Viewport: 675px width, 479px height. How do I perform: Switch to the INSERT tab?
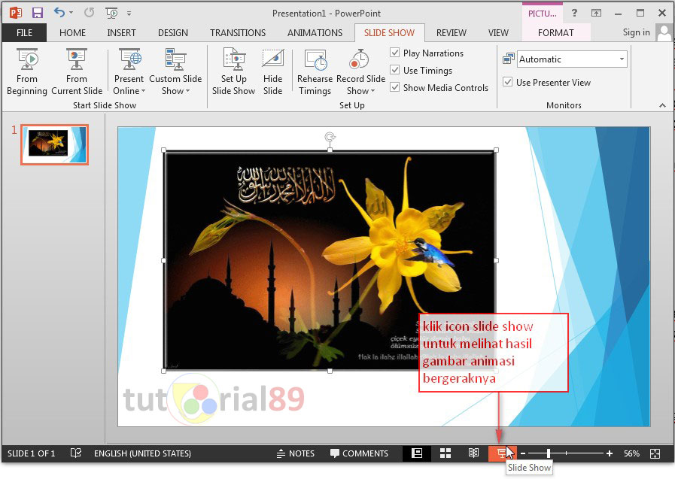121,32
